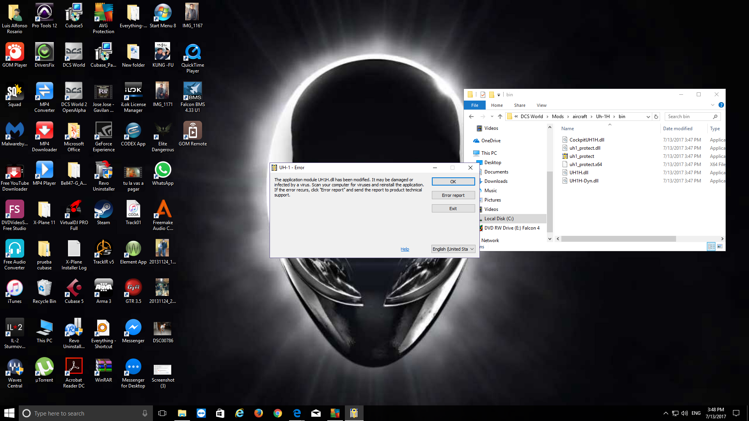Viewport: 749px width, 421px height.
Task: Go up one folder level
Action: coord(500,117)
